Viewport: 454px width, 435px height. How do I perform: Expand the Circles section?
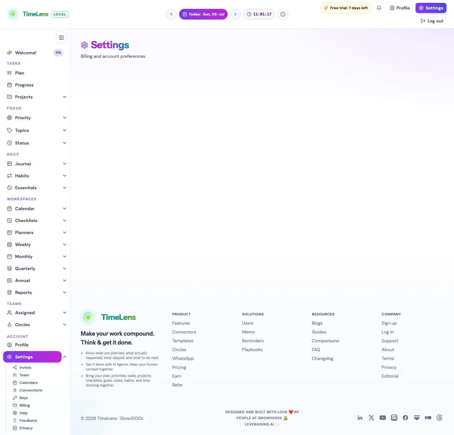click(x=65, y=325)
